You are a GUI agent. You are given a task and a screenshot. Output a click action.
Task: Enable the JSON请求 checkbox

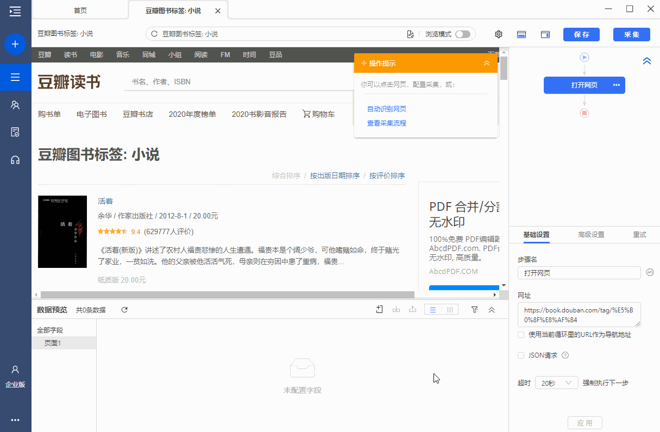click(x=521, y=355)
